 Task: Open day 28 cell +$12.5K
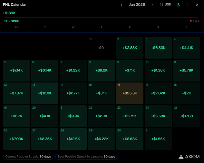point(73,139)
